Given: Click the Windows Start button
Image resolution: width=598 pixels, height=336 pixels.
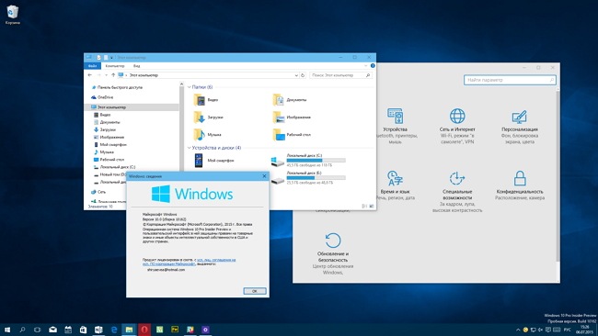Looking at the screenshot, I should [7, 330].
